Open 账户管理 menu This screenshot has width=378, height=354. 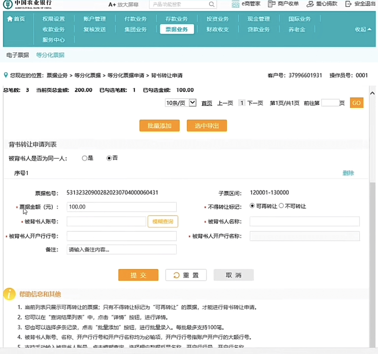tap(94, 19)
